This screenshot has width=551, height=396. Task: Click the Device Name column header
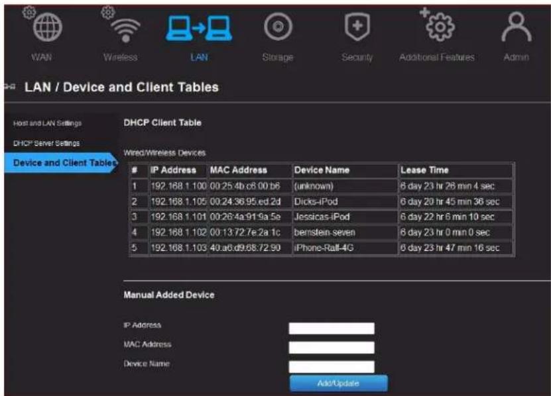click(x=322, y=170)
